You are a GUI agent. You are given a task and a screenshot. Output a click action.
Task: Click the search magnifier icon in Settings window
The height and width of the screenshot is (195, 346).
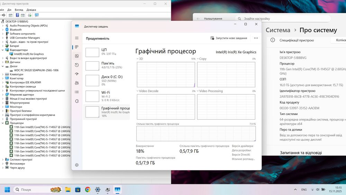239,19
